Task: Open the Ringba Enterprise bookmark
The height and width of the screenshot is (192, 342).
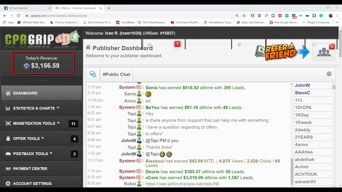Action: [317, 22]
